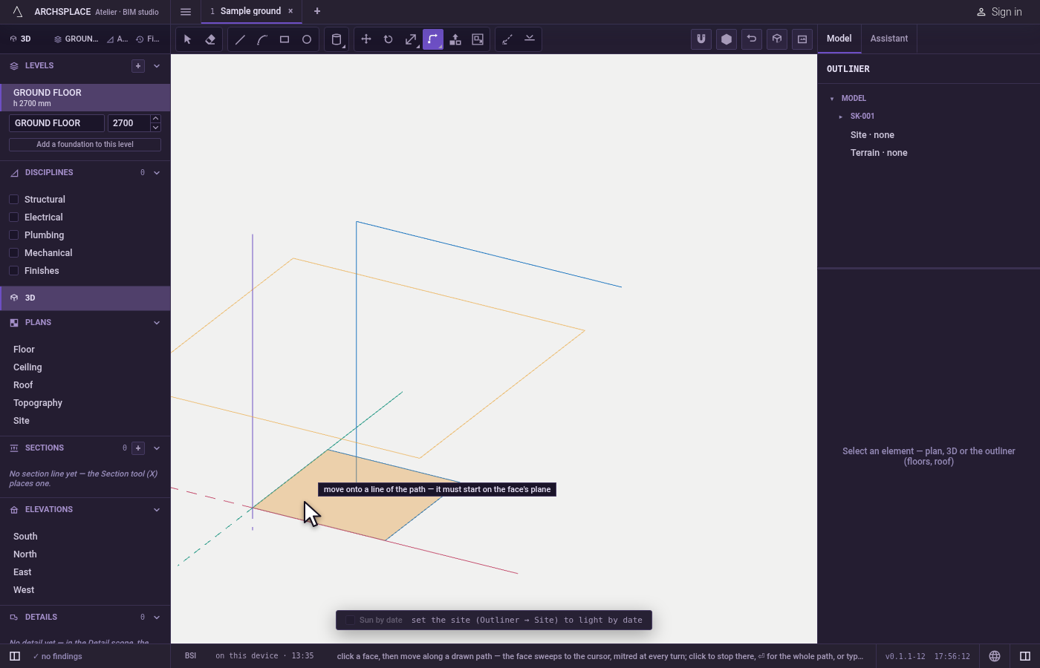Viewport: 1040px width, 668px height.
Task: Select the arrow pointer tool
Action: (x=188, y=39)
